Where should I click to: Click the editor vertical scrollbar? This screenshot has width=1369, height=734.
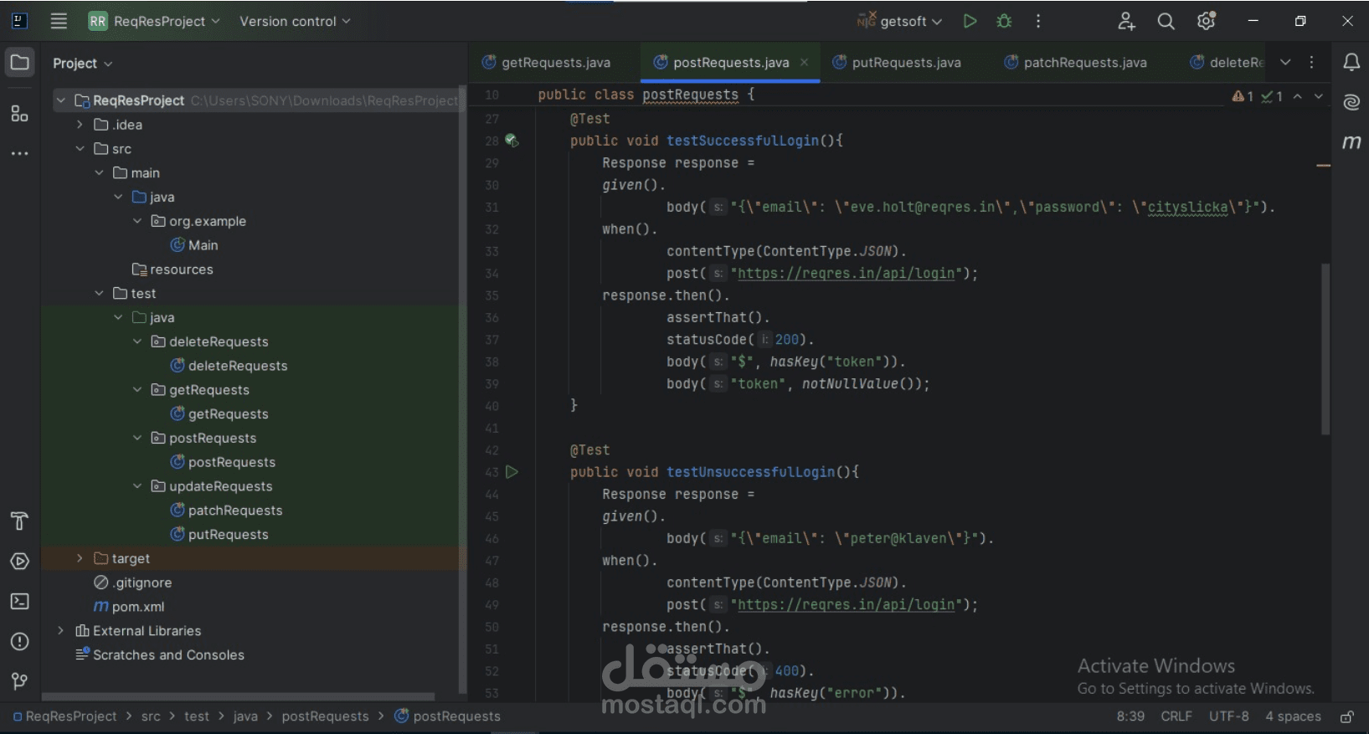coord(1325,349)
